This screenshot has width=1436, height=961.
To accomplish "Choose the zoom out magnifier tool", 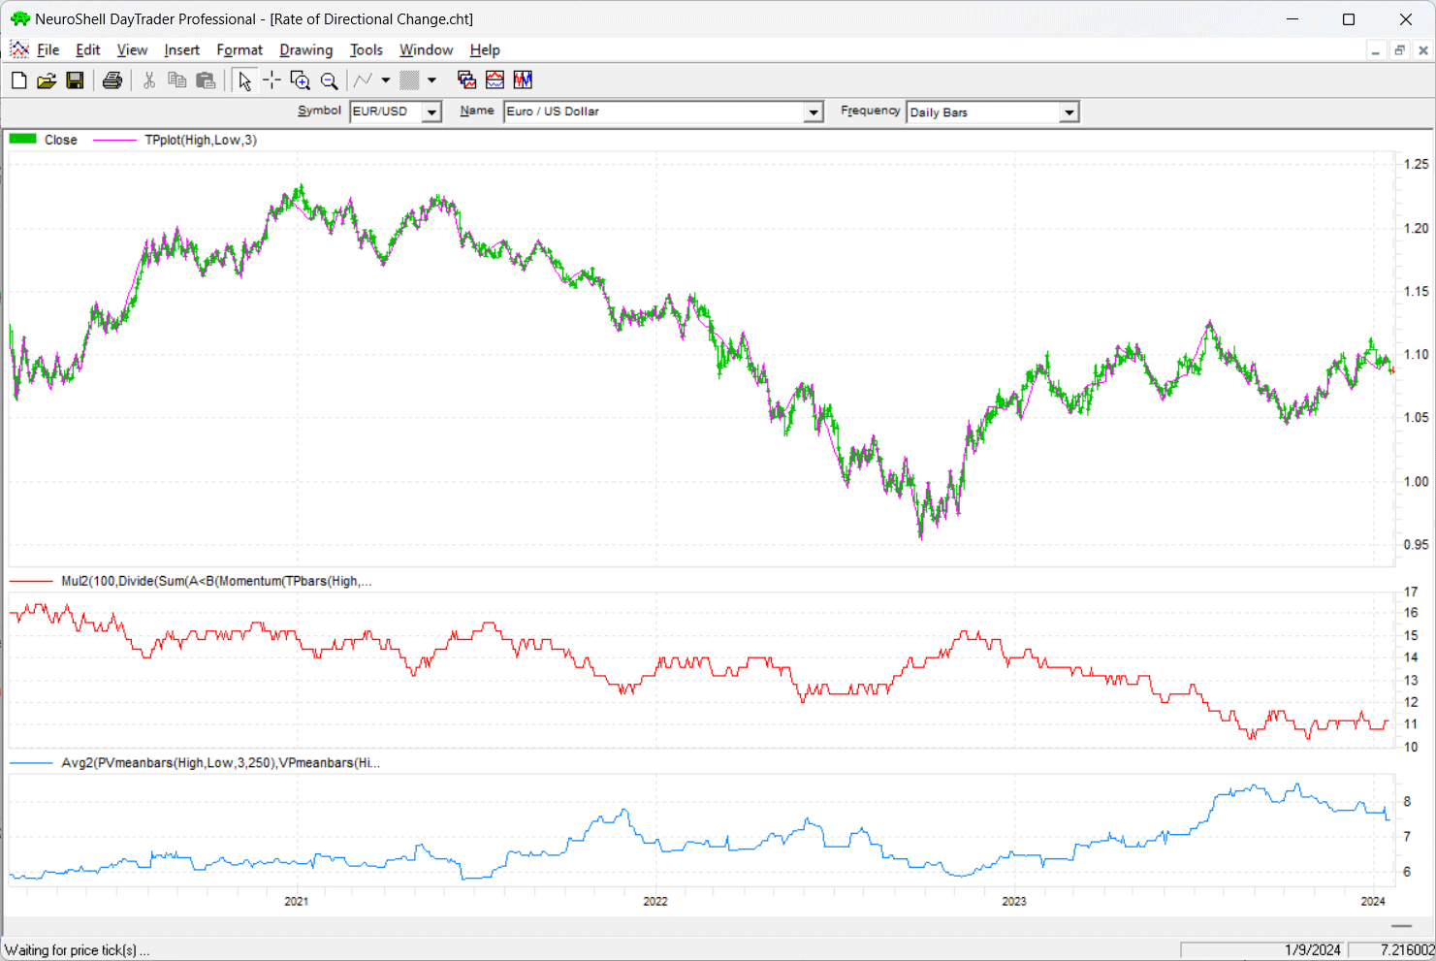I will point(330,80).
